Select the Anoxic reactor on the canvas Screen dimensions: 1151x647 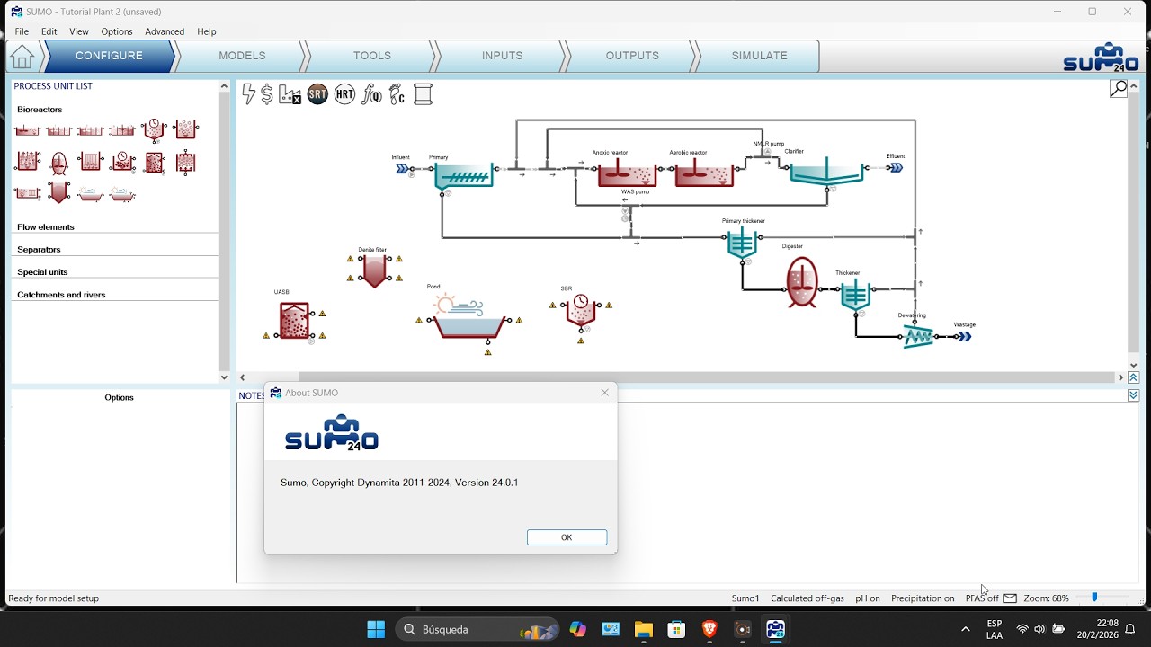627,173
